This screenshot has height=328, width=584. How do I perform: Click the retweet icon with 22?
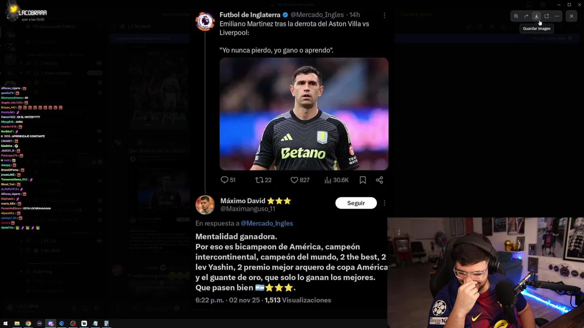259,180
